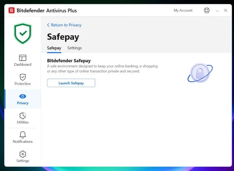Screen dimensions: 234x171
Task: Open the sidebar Settings gear icon
Action: tap(23, 154)
